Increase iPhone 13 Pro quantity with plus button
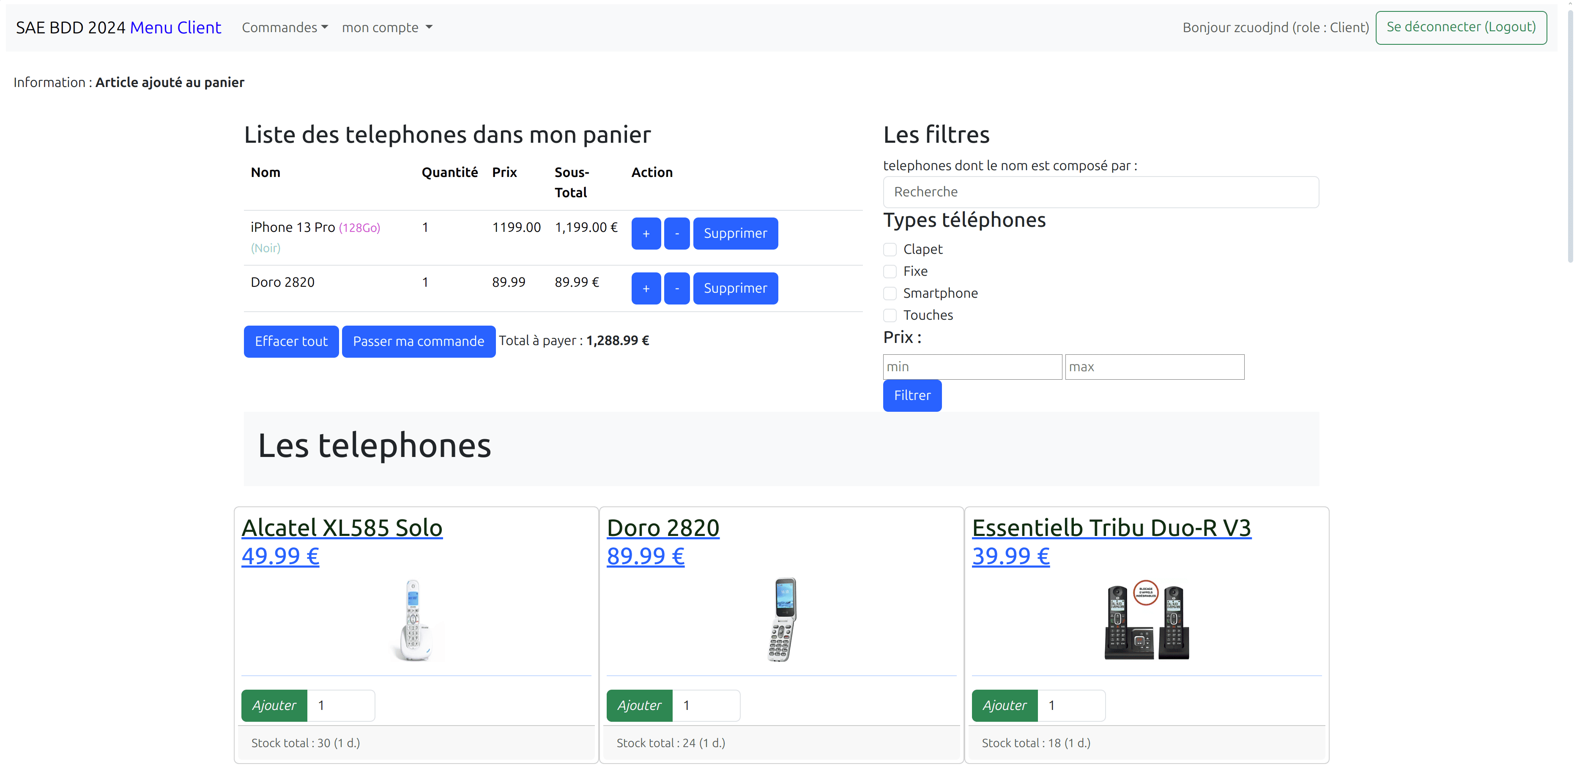This screenshot has height=783, width=1574. (x=645, y=233)
